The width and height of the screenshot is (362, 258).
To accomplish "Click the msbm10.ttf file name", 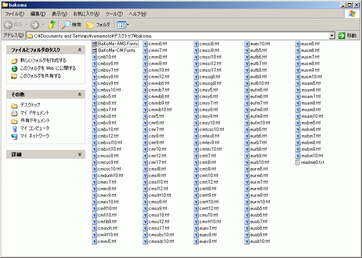I will (x=312, y=156).
